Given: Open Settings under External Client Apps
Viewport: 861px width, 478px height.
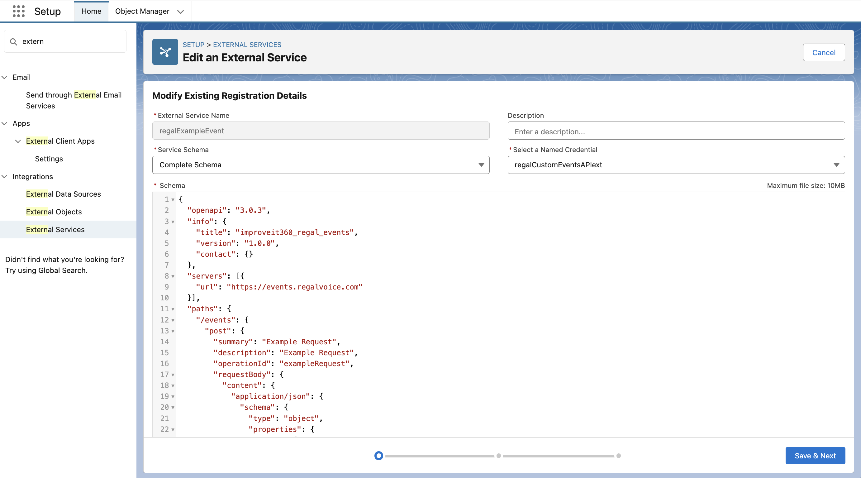Looking at the screenshot, I should [49, 159].
